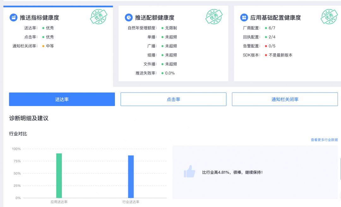Viewport: 341px width, 207px height.
Task: Click the 25% y-axis label
Action: (x=17, y=186)
